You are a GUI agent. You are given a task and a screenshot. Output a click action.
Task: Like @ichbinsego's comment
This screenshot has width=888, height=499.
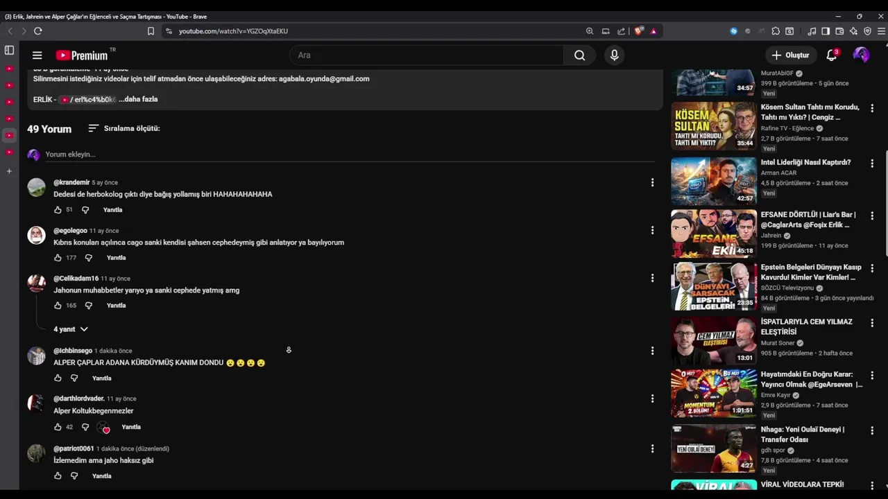(x=58, y=378)
